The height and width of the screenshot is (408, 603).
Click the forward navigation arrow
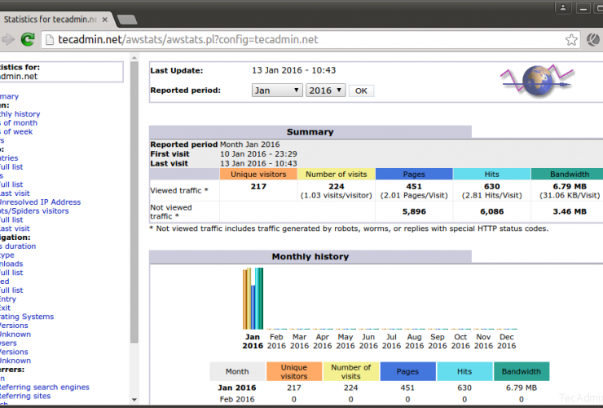(x=8, y=39)
